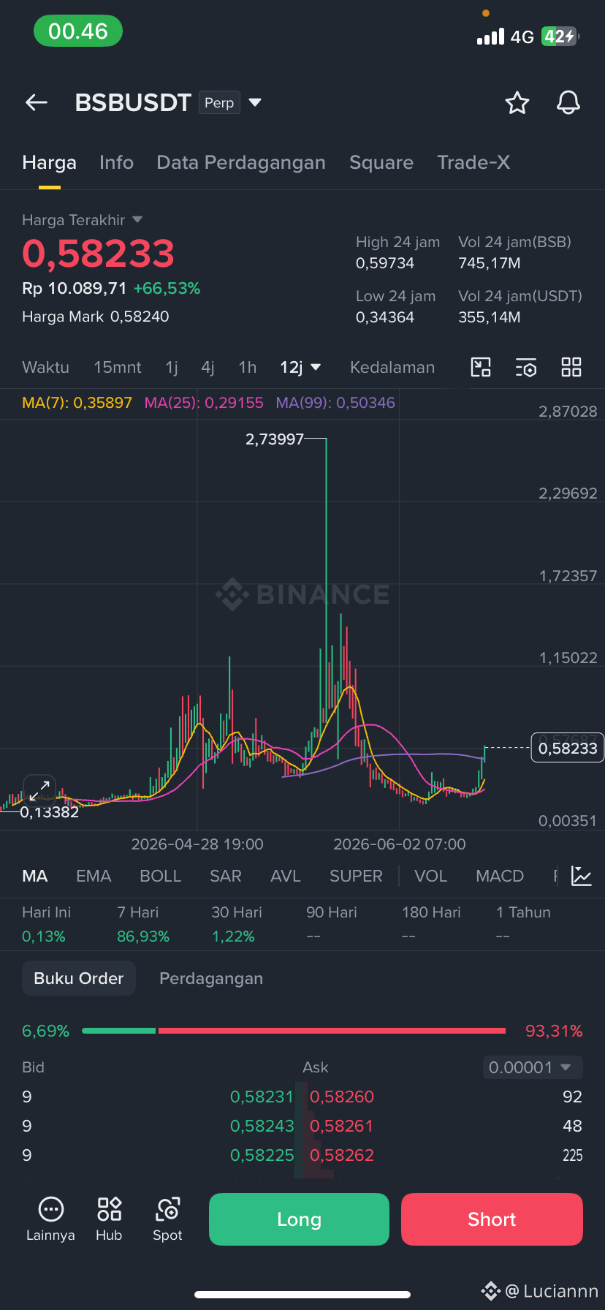This screenshot has width=605, height=1310.
Task: Select 4j chart interval
Action: [208, 367]
